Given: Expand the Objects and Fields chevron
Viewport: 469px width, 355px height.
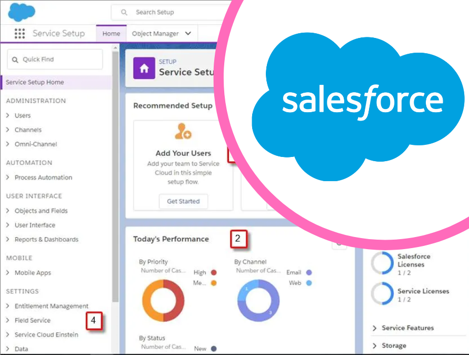Looking at the screenshot, I should (x=8, y=211).
